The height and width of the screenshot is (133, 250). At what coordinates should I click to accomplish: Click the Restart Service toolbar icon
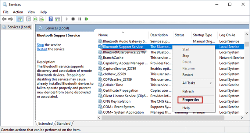86,19
